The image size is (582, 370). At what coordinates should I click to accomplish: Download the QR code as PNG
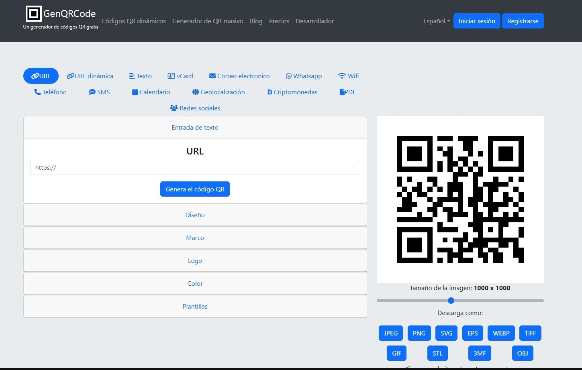point(419,333)
